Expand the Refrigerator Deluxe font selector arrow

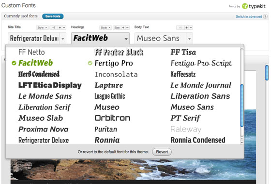(63, 39)
